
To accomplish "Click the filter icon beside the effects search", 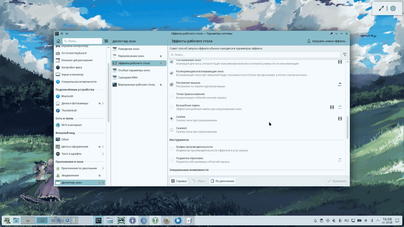I will (x=345, y=55).
